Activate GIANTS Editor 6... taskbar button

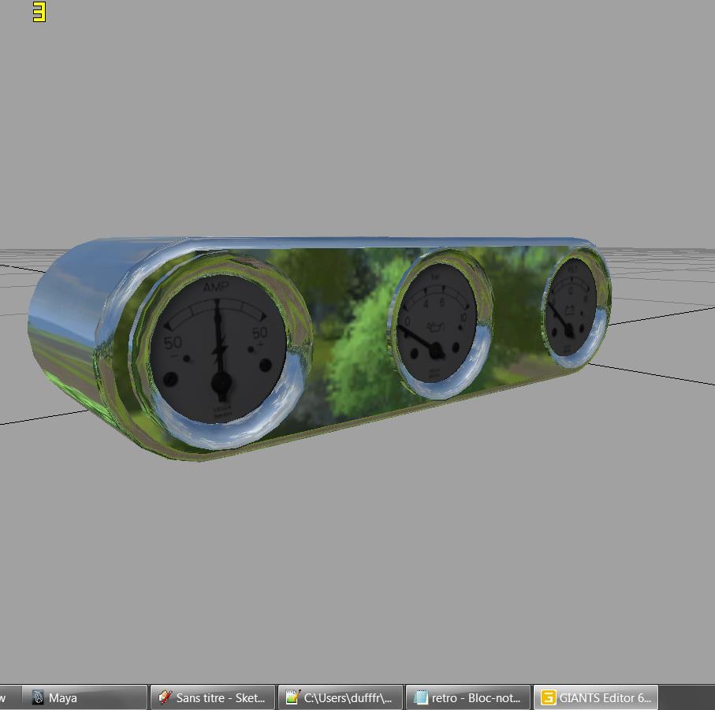pos(596,697)
